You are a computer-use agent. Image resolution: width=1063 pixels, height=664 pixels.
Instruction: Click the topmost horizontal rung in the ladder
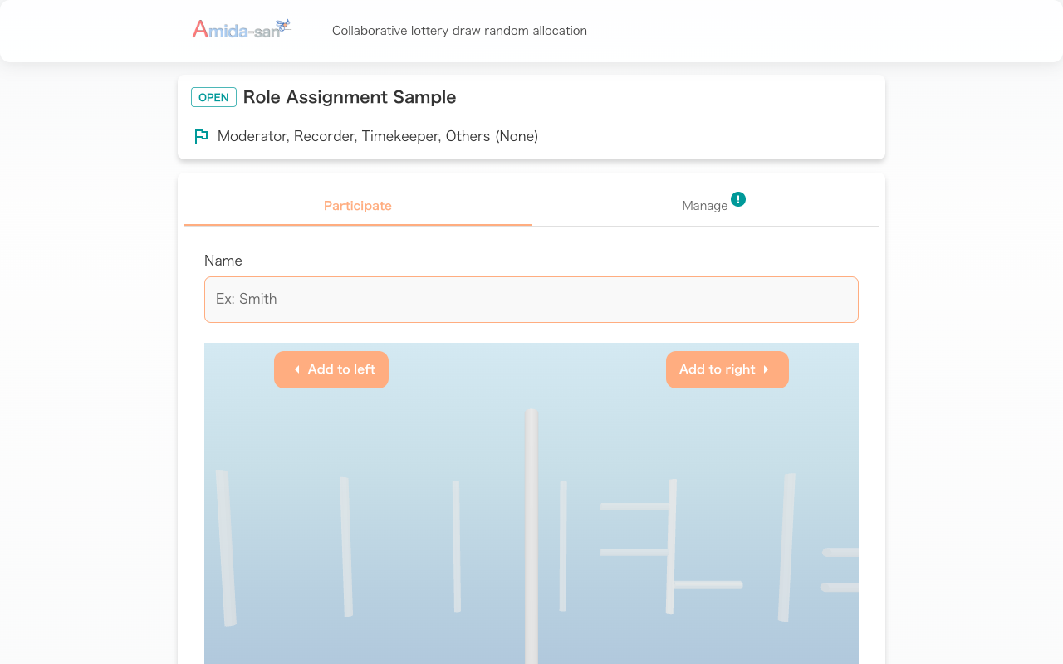tap(634, 506)
